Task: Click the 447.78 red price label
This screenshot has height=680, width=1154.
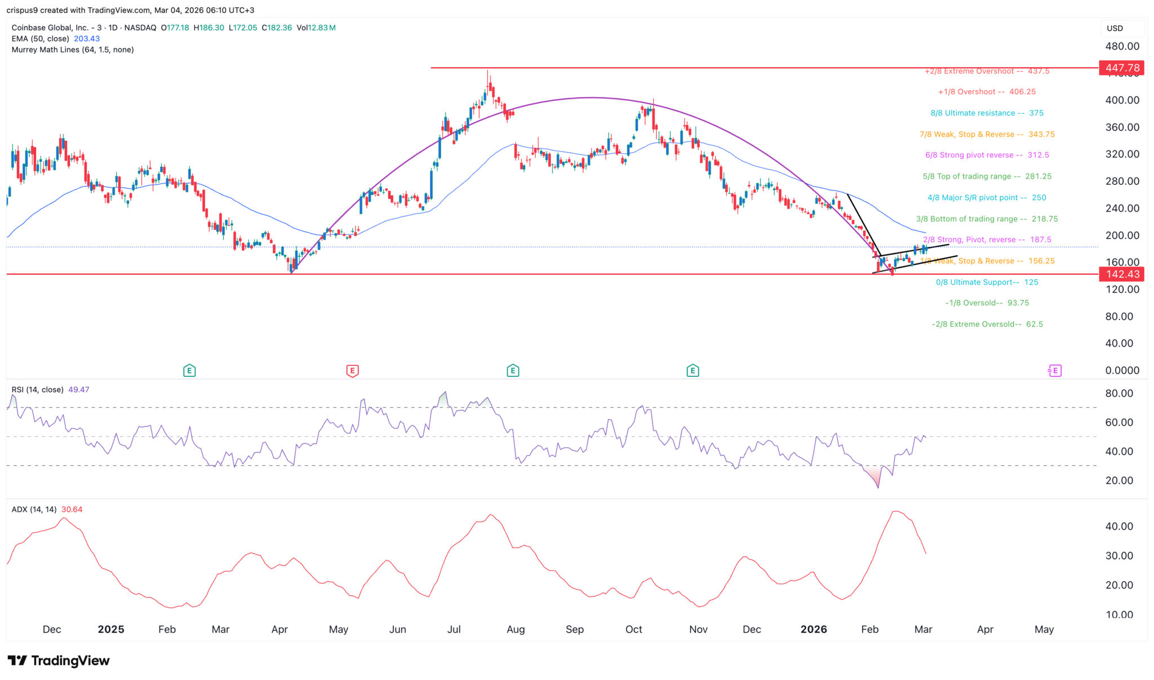Action: click(1122, 68)
